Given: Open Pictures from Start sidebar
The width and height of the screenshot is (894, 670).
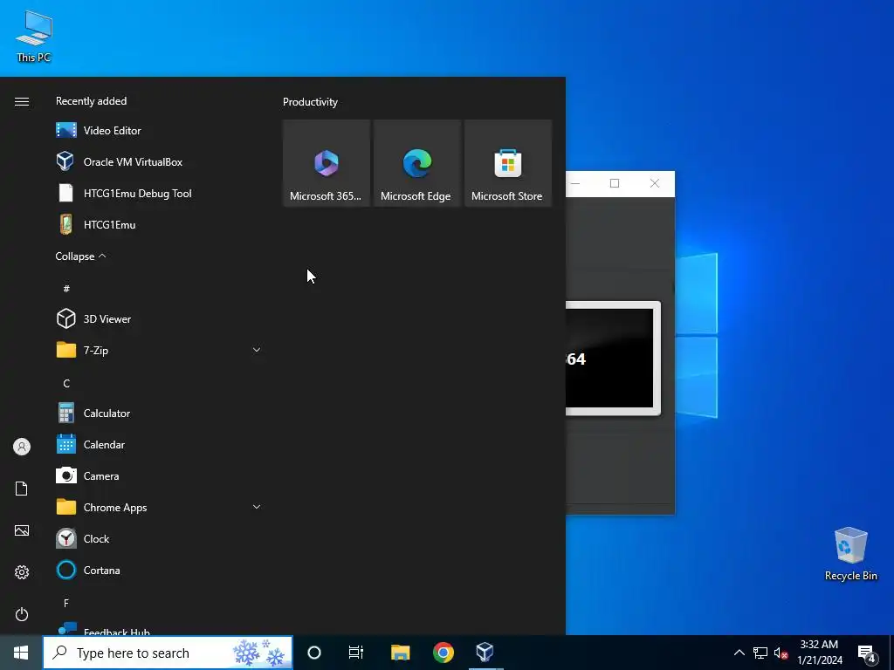Looking at the screenshot, I should click(x=22, y=530).
